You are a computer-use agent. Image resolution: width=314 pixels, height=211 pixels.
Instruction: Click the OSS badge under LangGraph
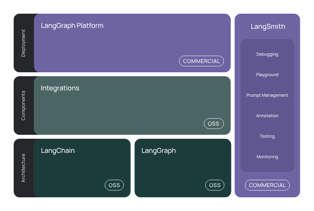(215, 185)
